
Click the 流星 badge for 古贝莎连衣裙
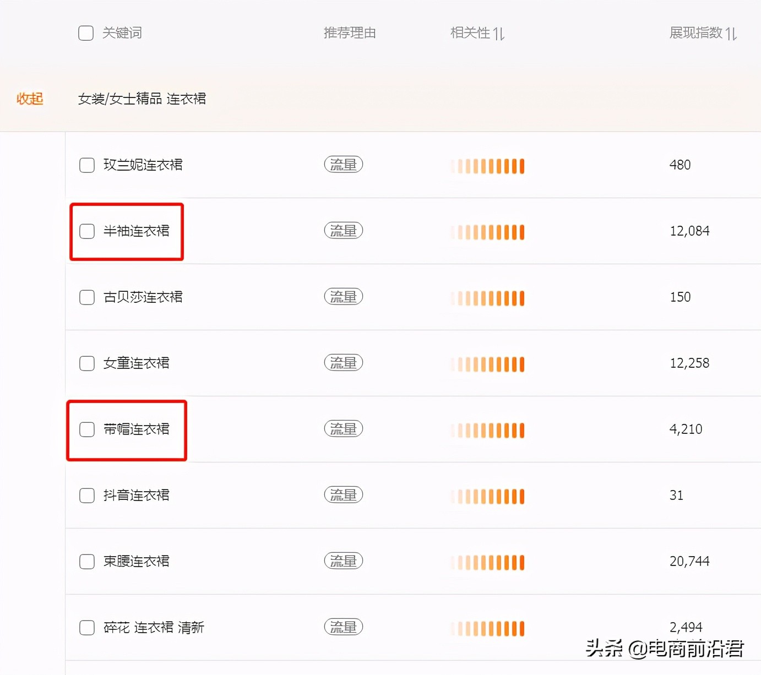pyautogui.click(x=343, y=297)
